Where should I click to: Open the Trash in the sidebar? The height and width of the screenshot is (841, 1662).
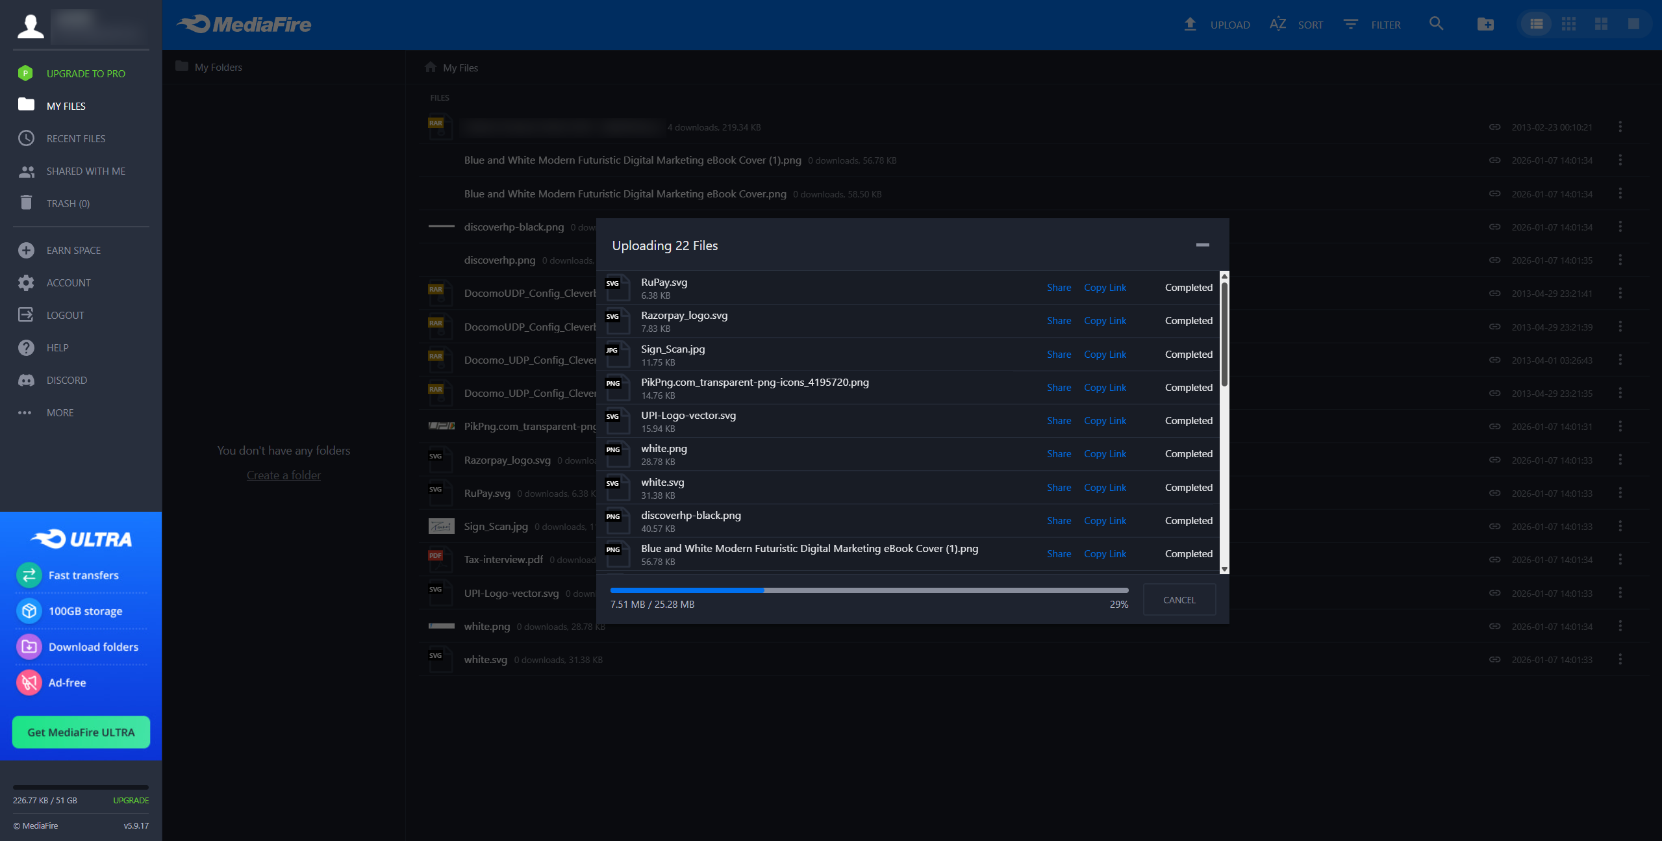67,203
